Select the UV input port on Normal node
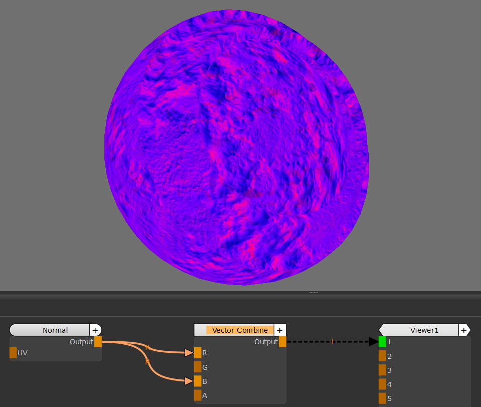Viewport: 481px width, 407px height. 13,353
